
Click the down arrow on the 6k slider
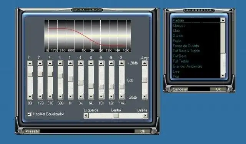(91, 96)
